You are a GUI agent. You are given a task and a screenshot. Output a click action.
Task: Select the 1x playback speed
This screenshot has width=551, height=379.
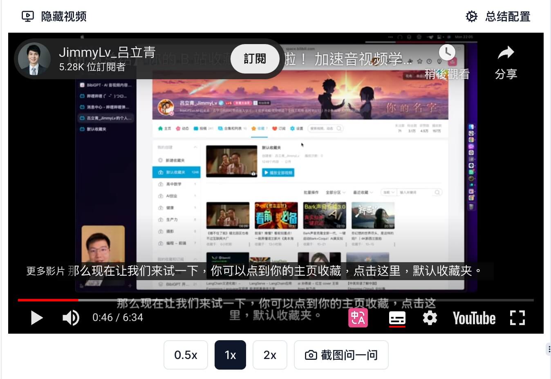pyautogui.click(x=230, y=355)
